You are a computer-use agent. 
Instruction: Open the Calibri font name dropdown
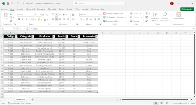pos(34,15)
